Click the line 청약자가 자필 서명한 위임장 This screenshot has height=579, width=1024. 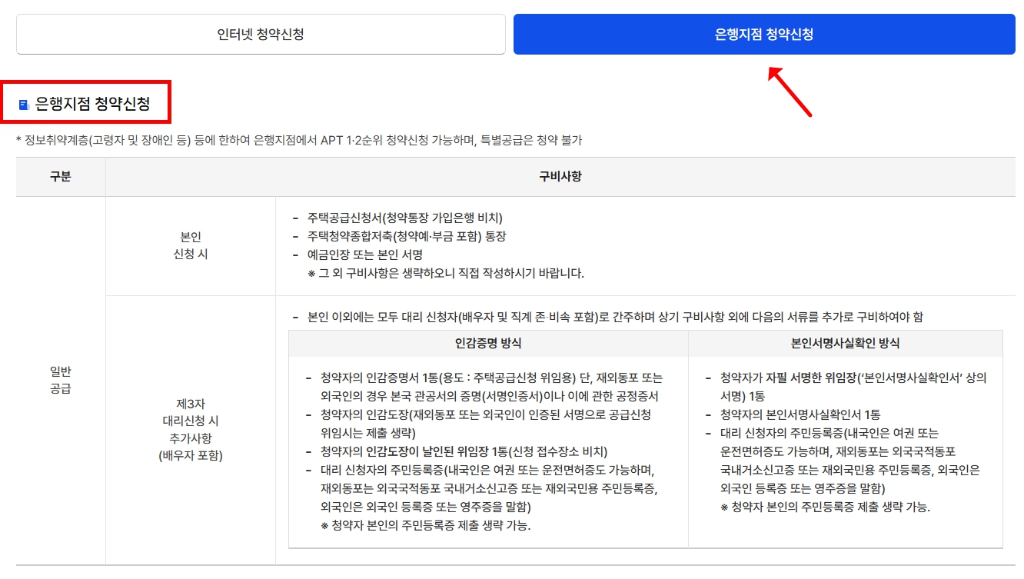click(x=853, y=387)
